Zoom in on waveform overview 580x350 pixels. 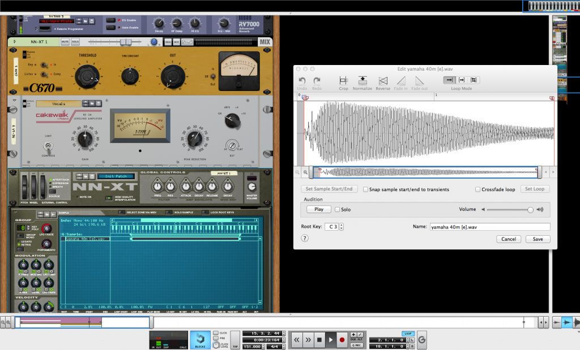[305, 172]
